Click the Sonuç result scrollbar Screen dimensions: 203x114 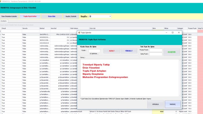click(180, 78)
